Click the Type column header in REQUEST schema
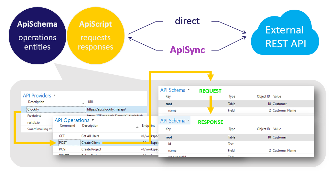 click(232, 96)
